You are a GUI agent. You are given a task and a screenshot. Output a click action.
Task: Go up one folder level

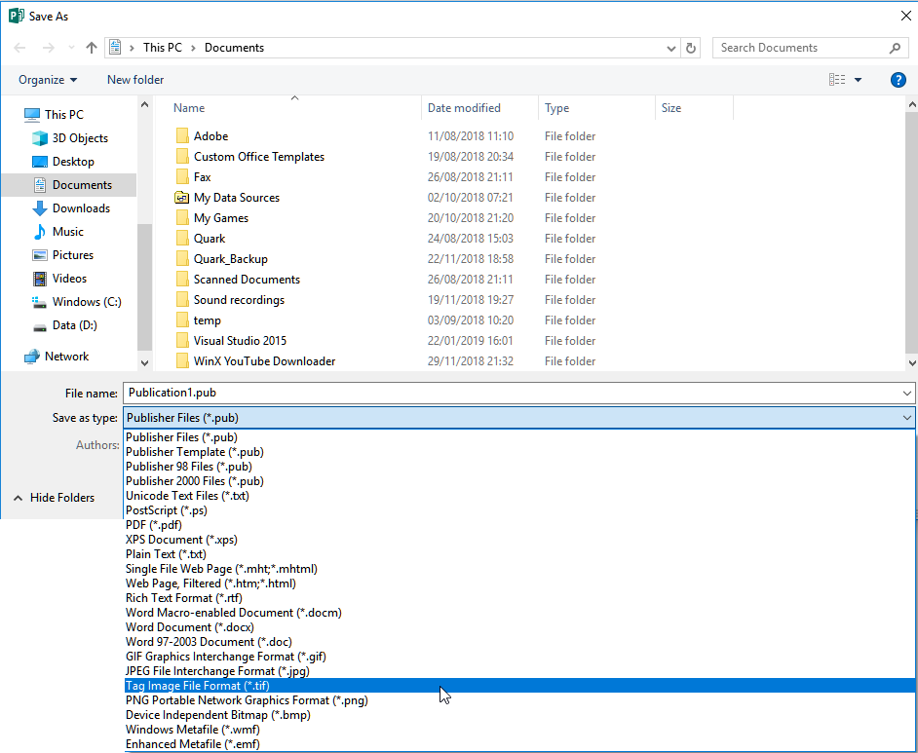pos(92,48)
